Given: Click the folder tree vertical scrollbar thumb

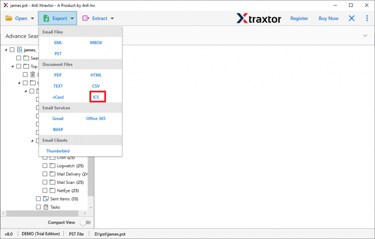Looking at the screenshot, I should pos(91,176).
